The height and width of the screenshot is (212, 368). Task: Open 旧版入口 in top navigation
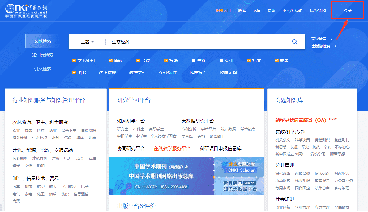pyautogui.click(x=223, y=11)
